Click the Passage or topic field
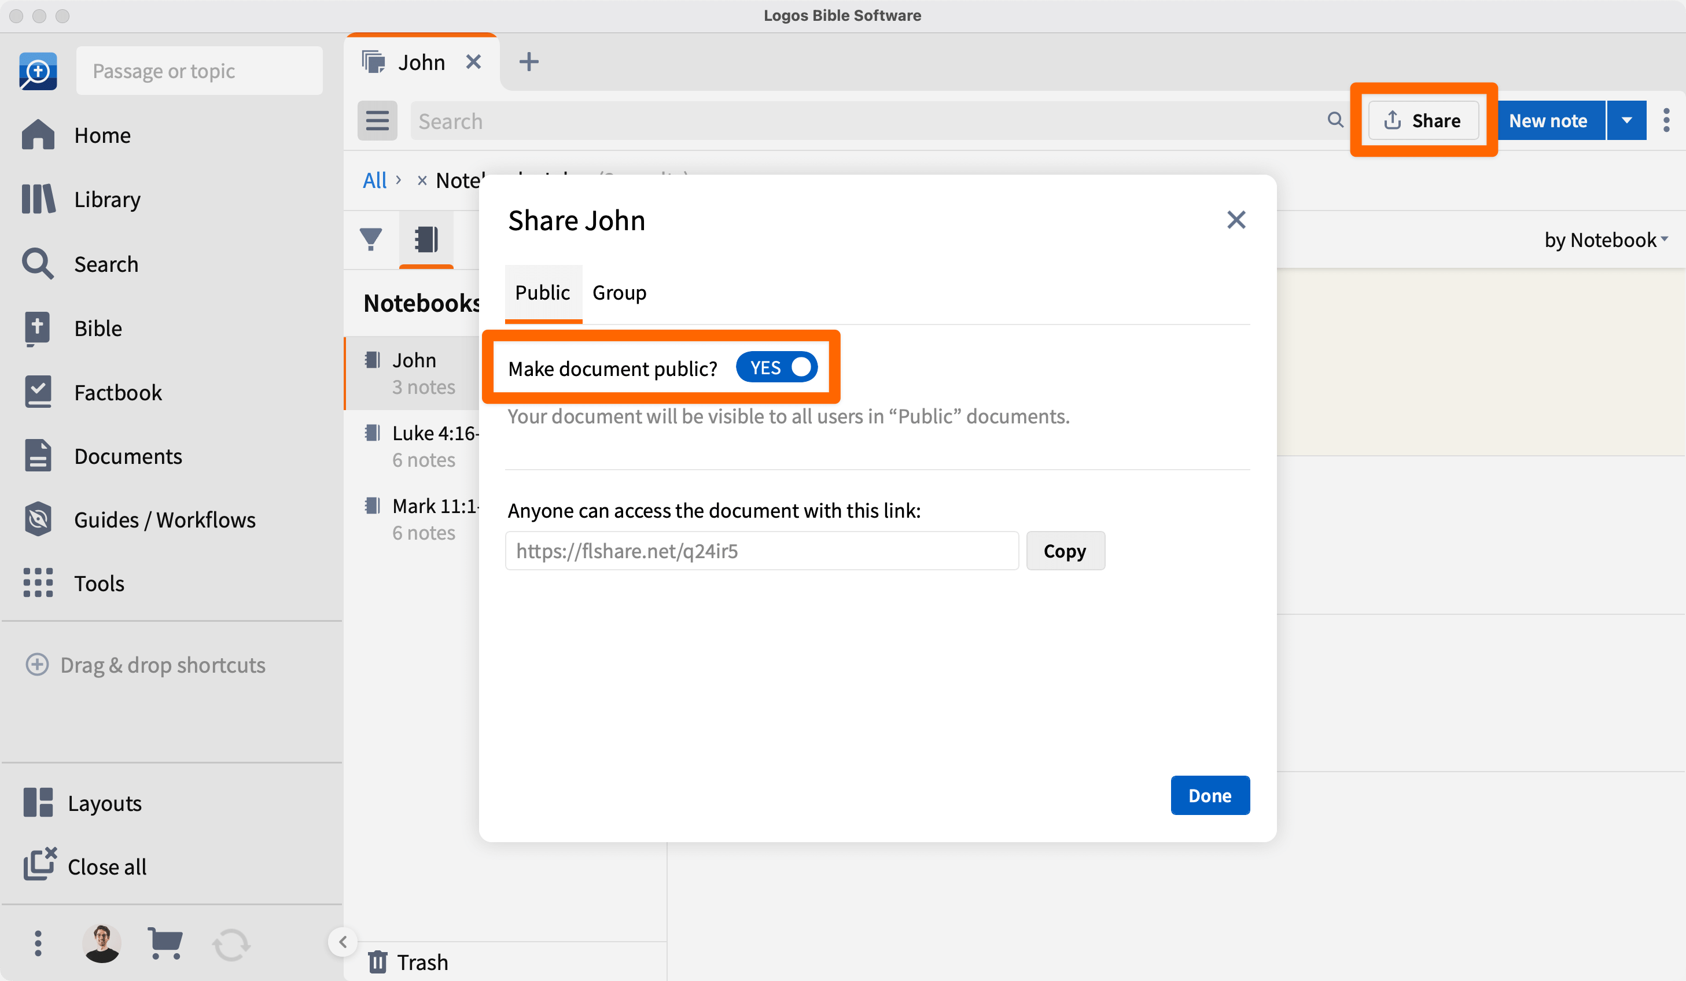1686x981 pixels. pos(200,71)
